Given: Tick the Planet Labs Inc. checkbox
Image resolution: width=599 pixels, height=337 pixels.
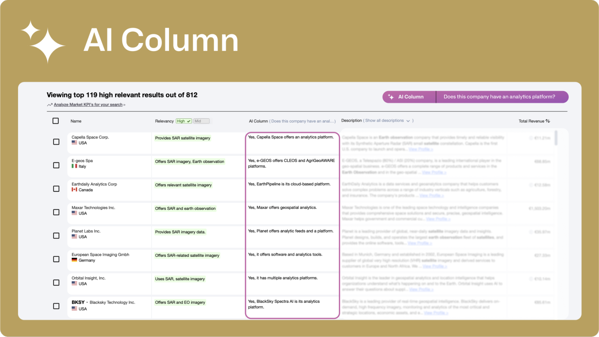Looking at the screenshot, I should (56, 236).
